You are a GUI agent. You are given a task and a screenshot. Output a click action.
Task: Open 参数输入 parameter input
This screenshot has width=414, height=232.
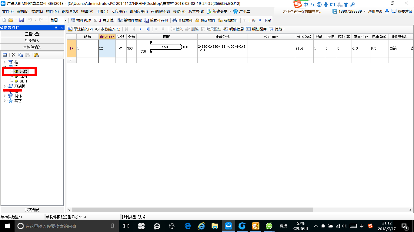pos(107,29)
